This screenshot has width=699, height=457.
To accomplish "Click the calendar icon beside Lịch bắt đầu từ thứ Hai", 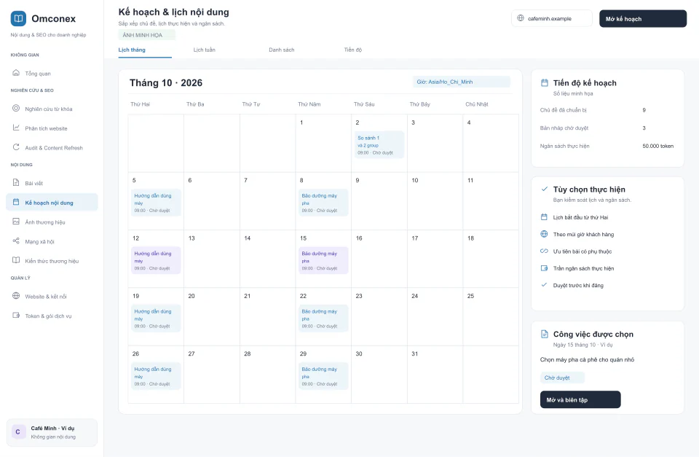I will [x=544, y=217].
